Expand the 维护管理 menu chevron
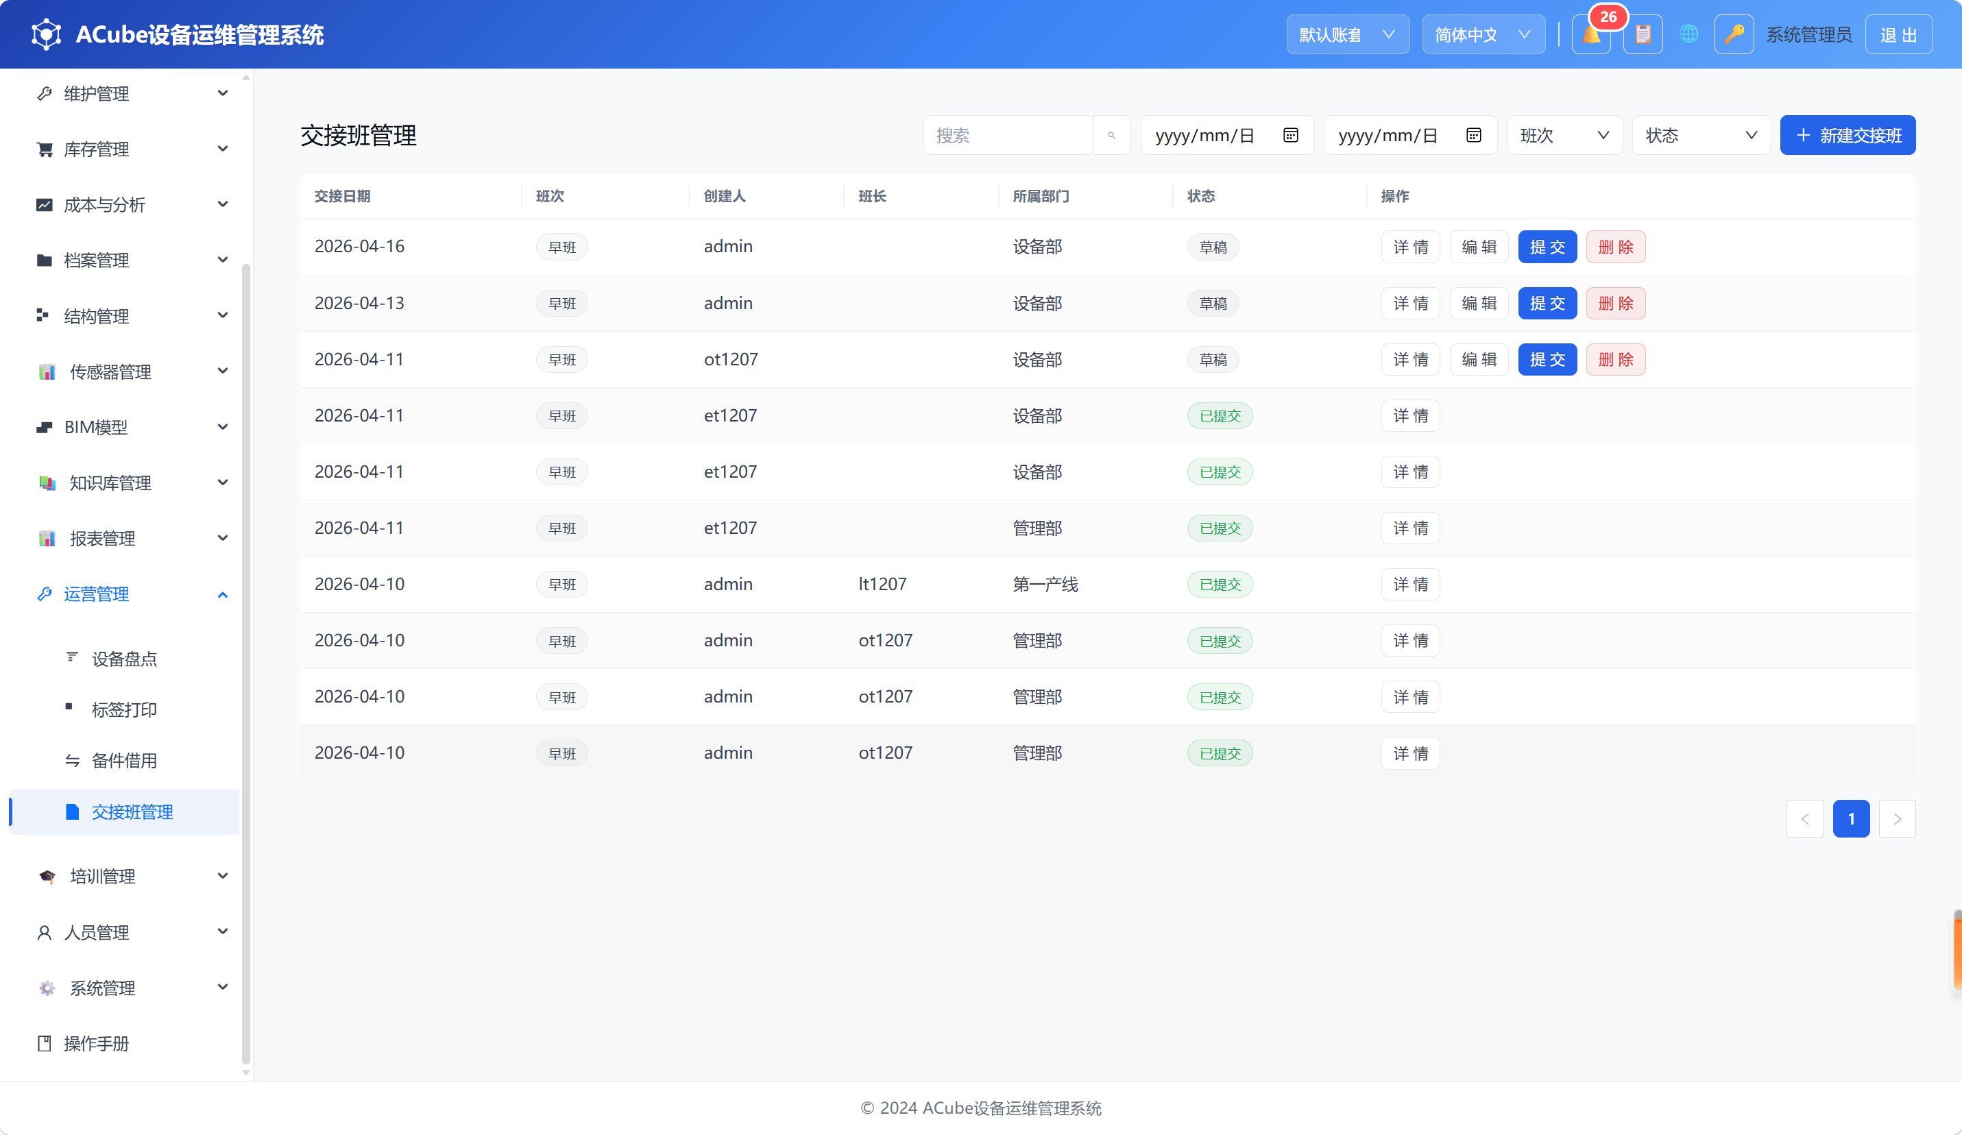The height and width of the screenshot is (1135, 1962). 223,93
